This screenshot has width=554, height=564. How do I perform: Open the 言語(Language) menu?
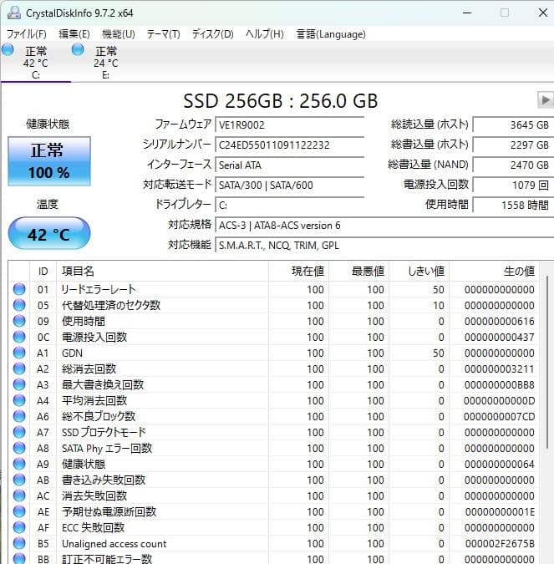pos(331,34)
